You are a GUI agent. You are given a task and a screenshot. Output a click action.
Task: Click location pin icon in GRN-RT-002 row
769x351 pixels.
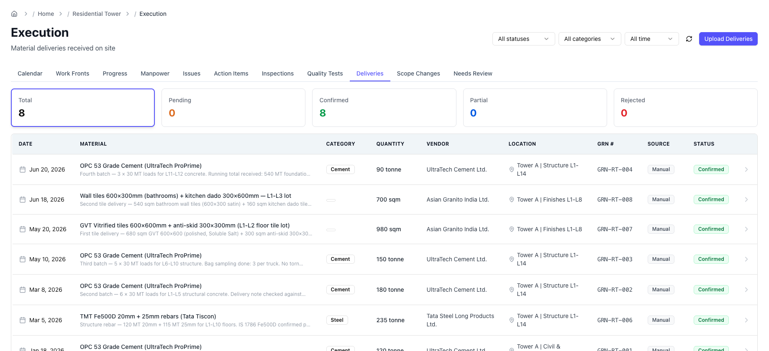coord(511,290)
